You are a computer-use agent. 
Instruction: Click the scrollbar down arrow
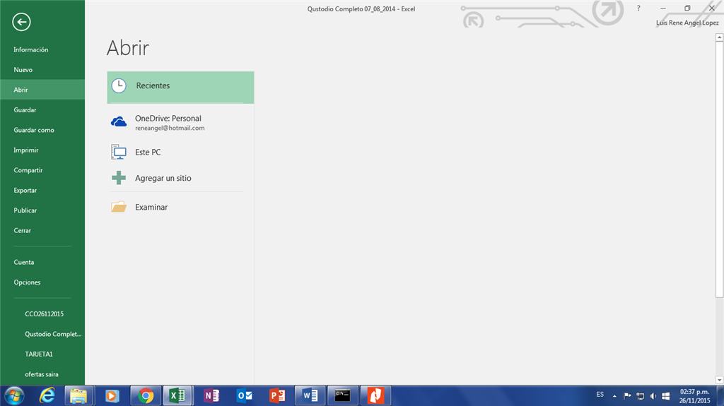pyautogui.click(x=719, y=380)
